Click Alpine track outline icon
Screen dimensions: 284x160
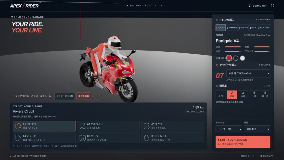click(x=82, y=126)
